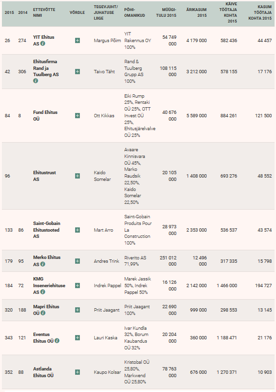Viewport: 276px width, 392px height.
Task: Add Merko Ehitus AS to comparison
Action: click(77, 261)
